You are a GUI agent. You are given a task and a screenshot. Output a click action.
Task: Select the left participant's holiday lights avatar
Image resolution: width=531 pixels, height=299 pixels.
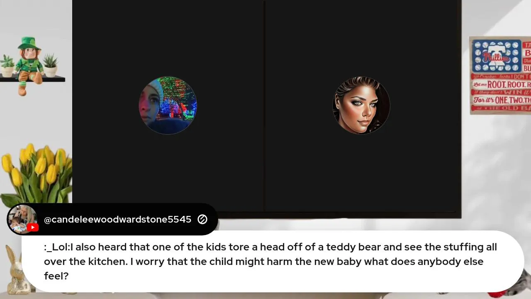[x=168, y=105]
